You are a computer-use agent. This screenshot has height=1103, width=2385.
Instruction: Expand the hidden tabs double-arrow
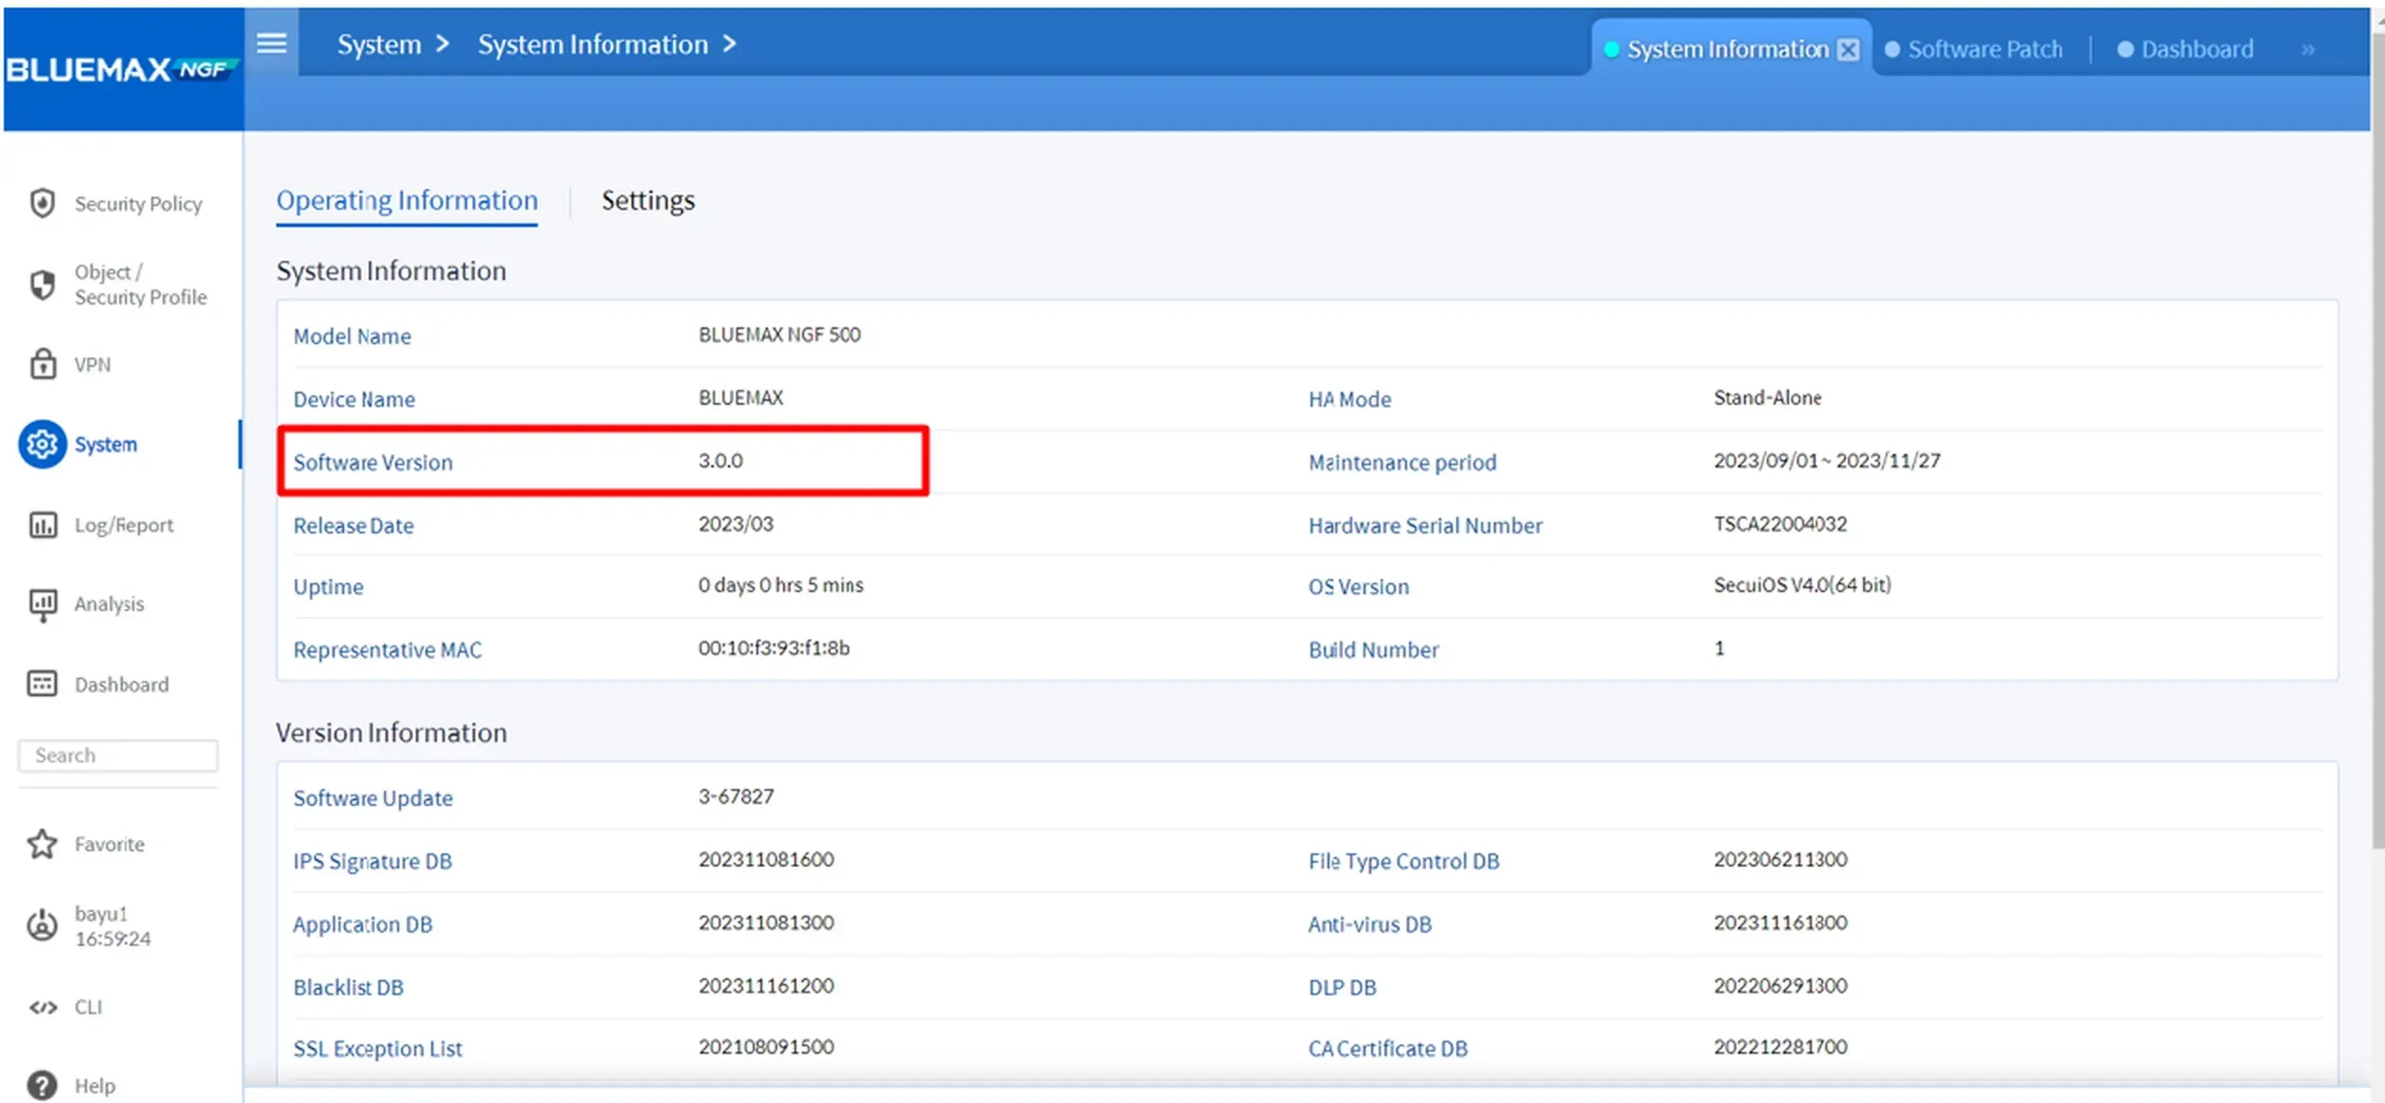(x=2307, y=49)
